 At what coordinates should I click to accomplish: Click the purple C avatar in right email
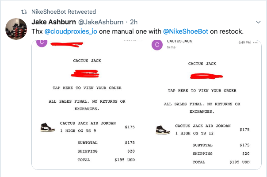click(x=156, y=45)
